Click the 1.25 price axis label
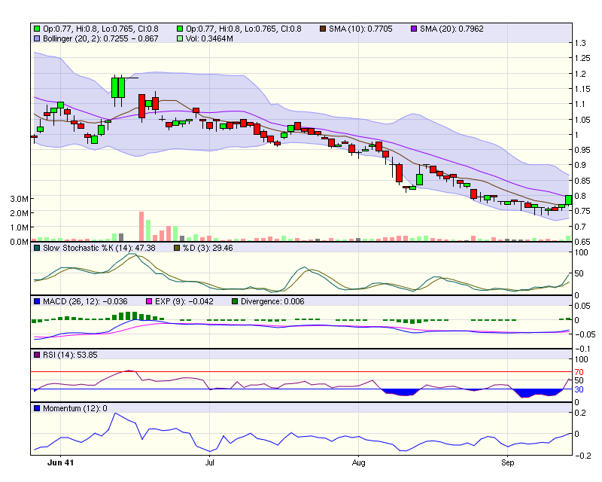Viewport: 602px width, 482px height. pos(582,58)
